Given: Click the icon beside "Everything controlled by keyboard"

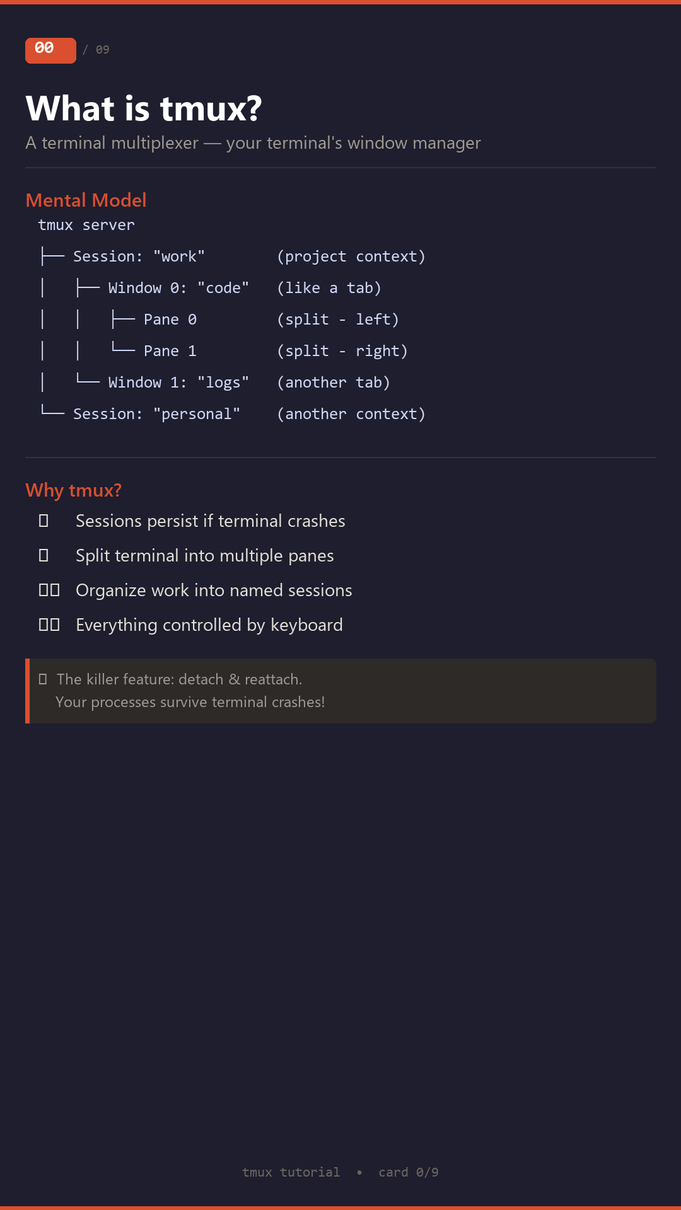Looking at the screenshot, I should point(49,625).
